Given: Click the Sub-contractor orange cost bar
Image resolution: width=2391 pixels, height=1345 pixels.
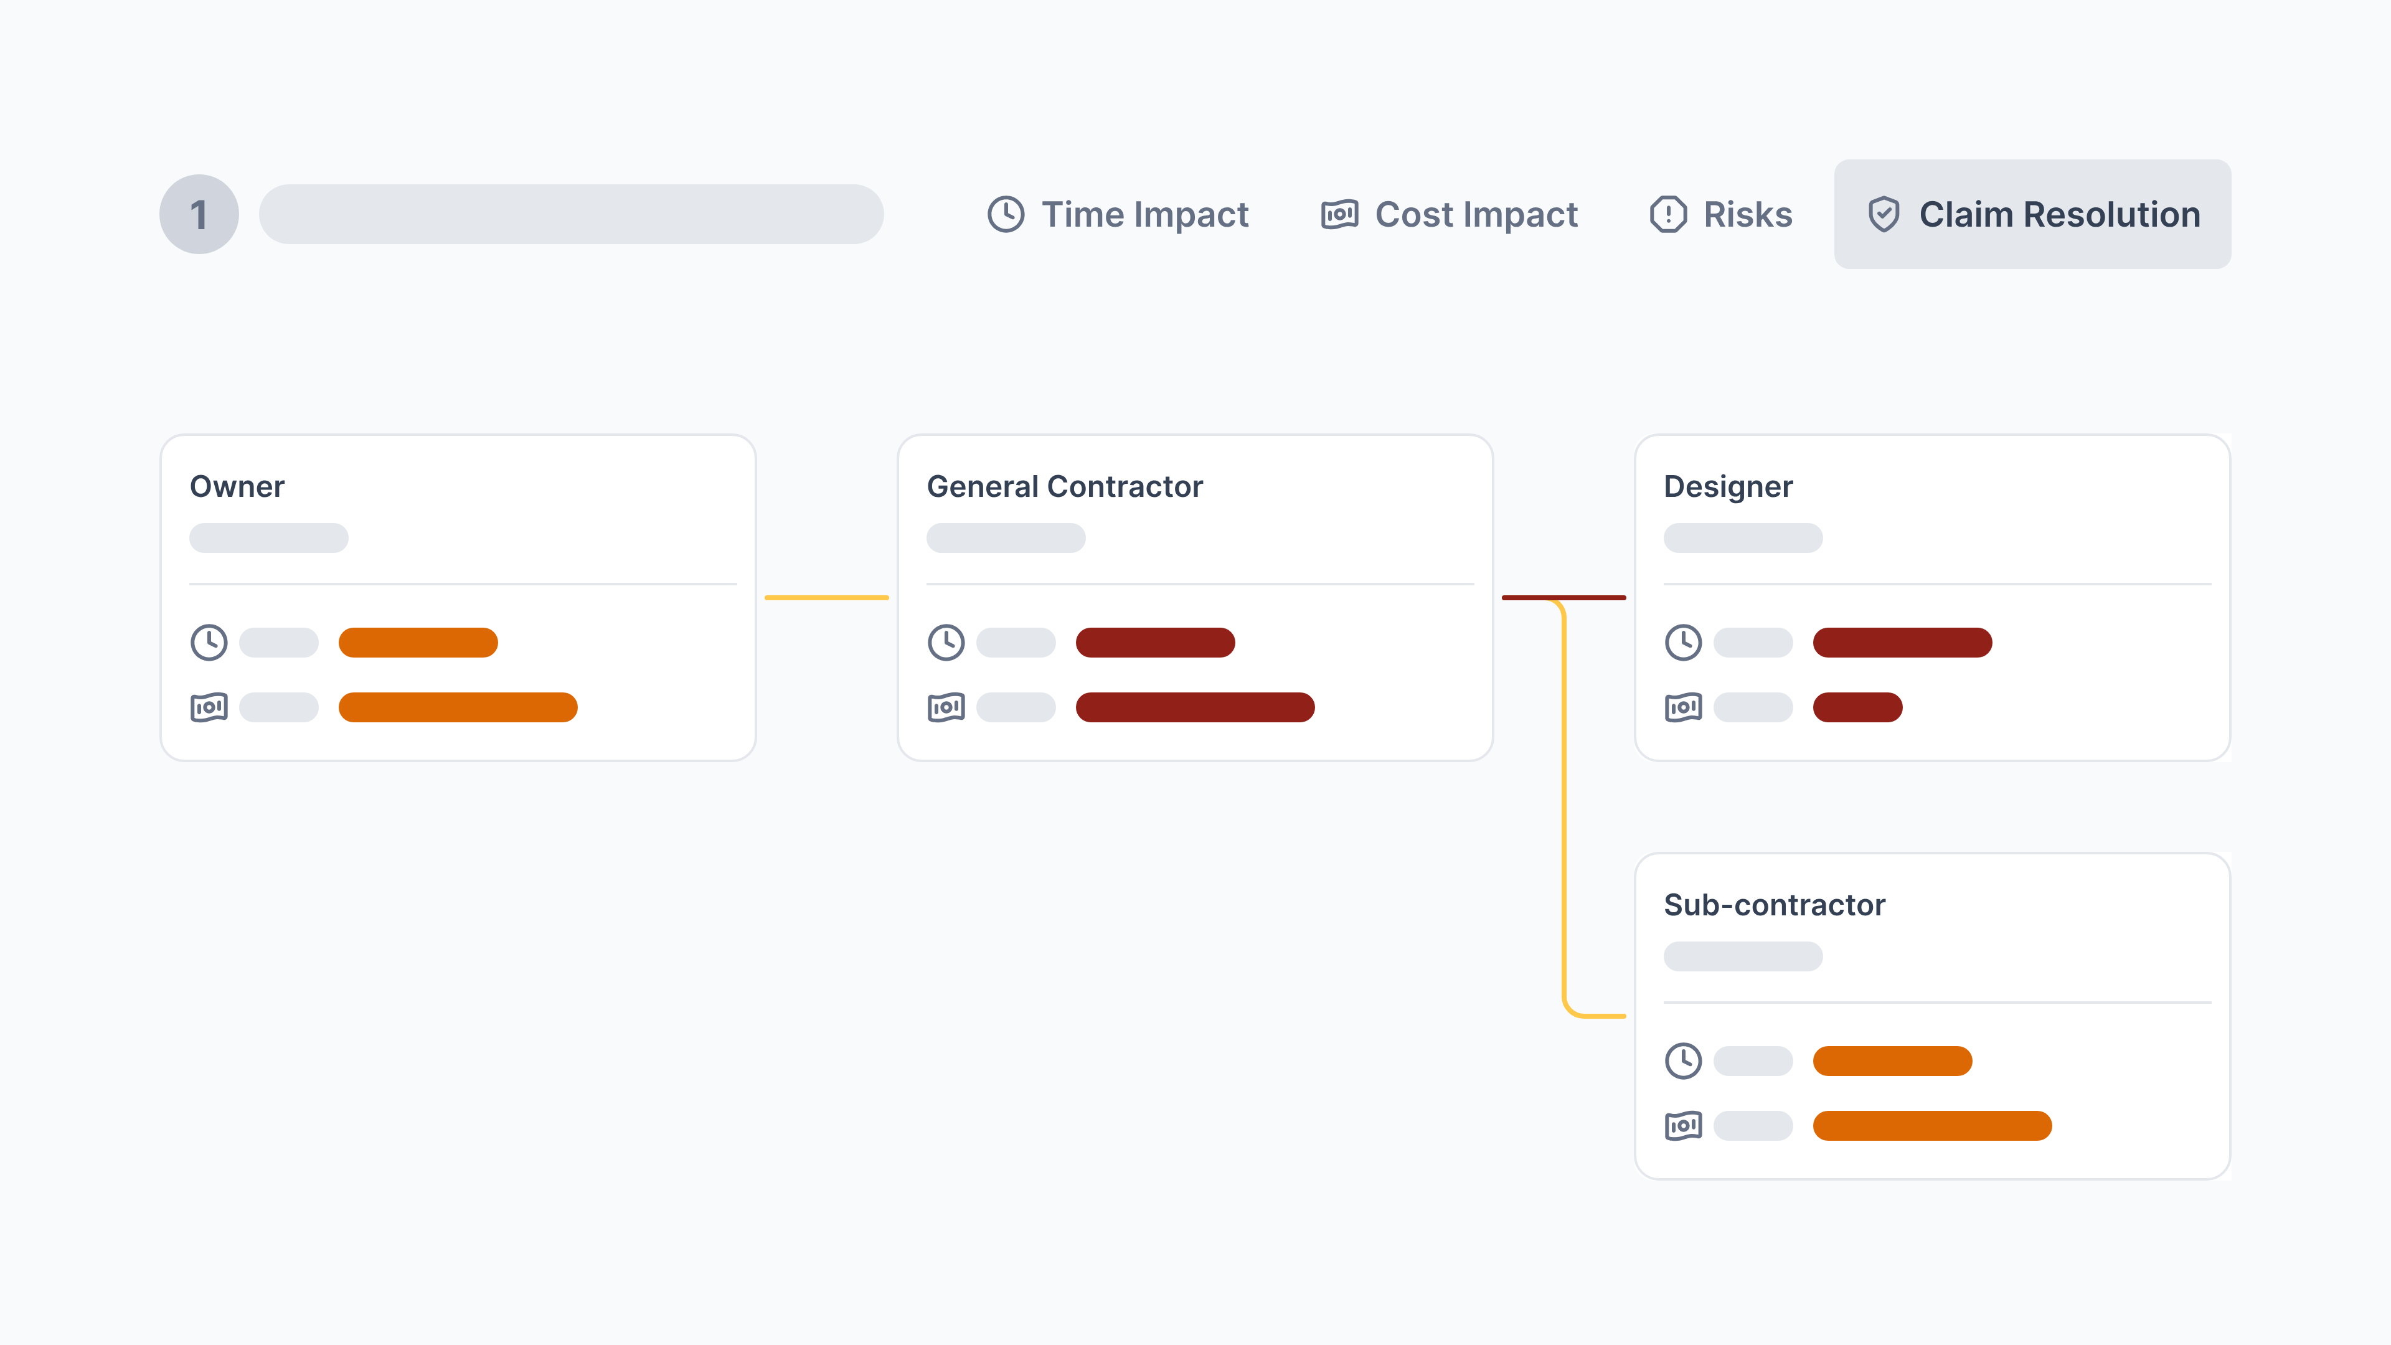Looking at the screenshot, I should (x=1933, y=1126).
